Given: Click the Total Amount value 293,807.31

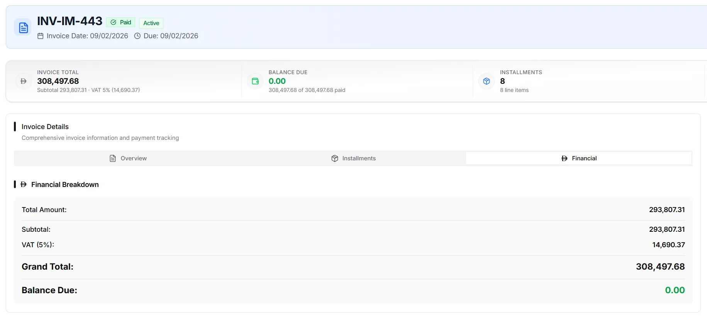Looking at the screenshot, I should coord(667,210).
